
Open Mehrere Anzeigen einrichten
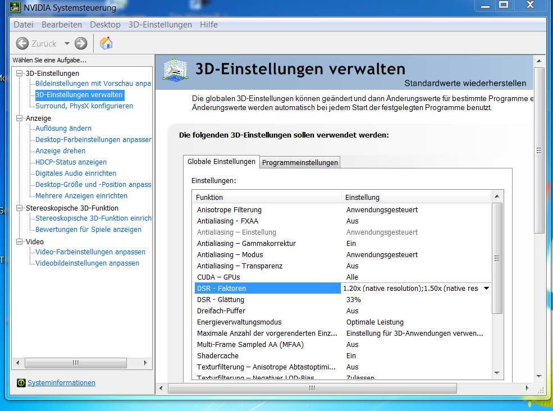81,196
